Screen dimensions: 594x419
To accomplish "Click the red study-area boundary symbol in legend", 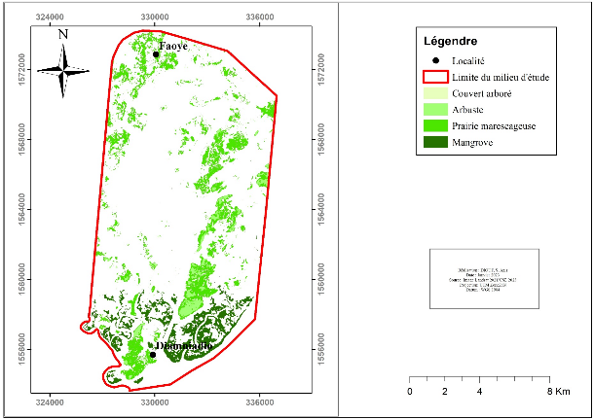I will [x=435, y=77].
